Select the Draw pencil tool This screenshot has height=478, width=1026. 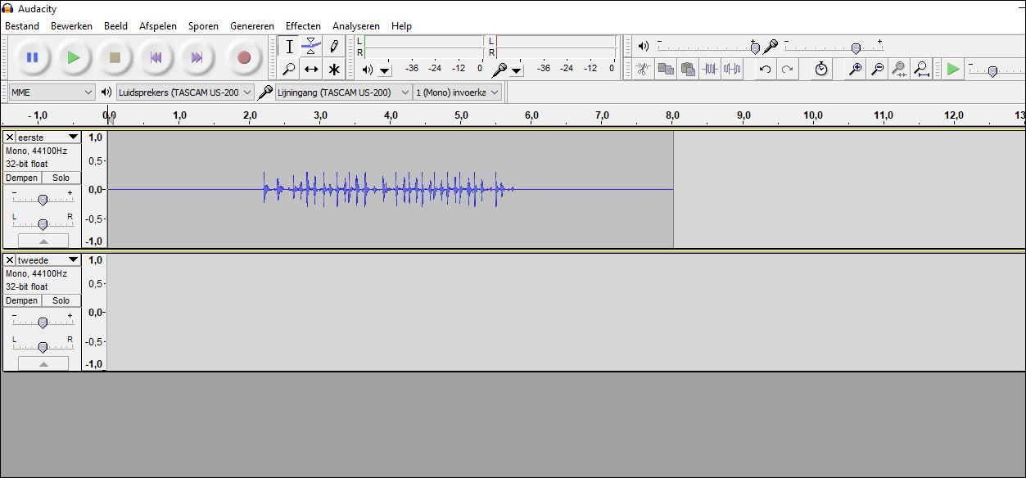[334, 47]
